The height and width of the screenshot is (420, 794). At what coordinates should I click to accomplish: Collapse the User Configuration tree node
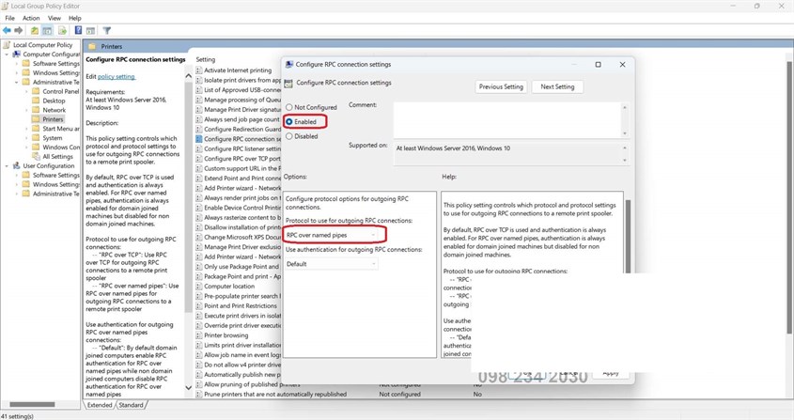pos(7,165)
